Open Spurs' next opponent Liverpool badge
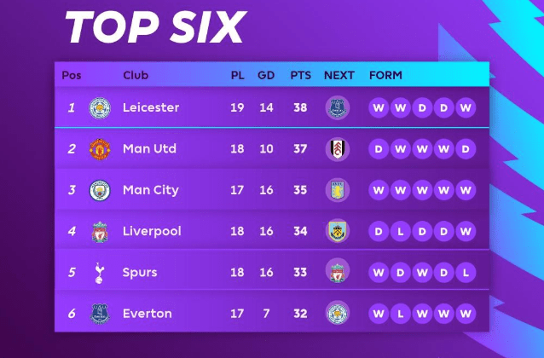Screen dimensions: 544x358 click(x=337, y=270)
